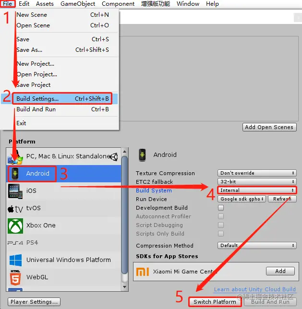Open the Assets menu
This screenshot has width=302, height=309.
[45, 3]
